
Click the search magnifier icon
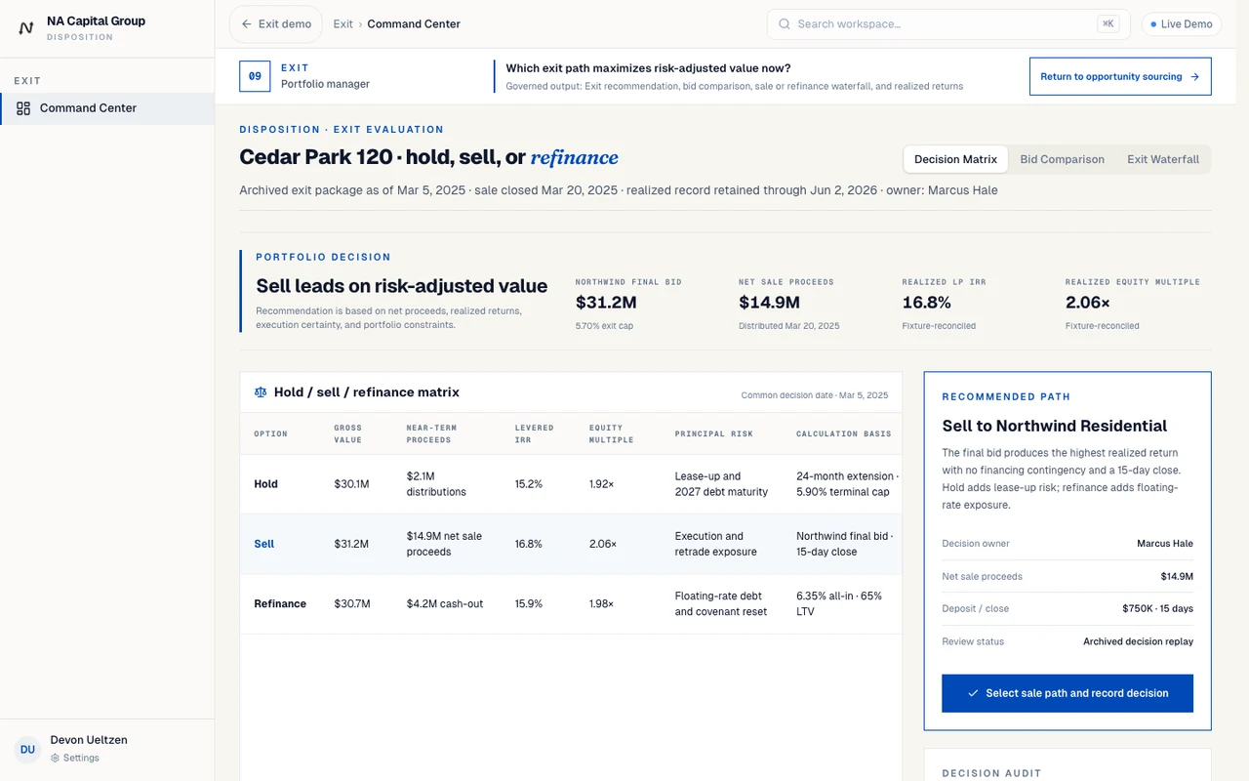coord(785,24)
